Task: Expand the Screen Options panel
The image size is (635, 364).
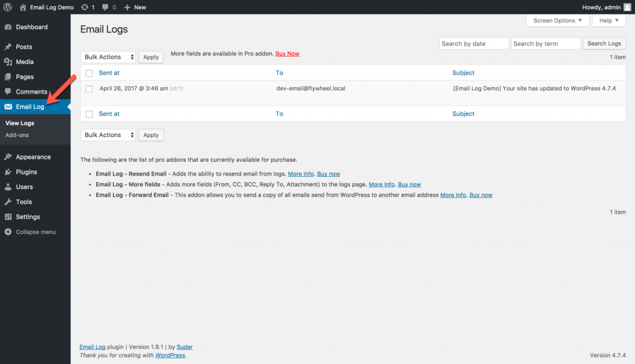Action: [557, 20]
